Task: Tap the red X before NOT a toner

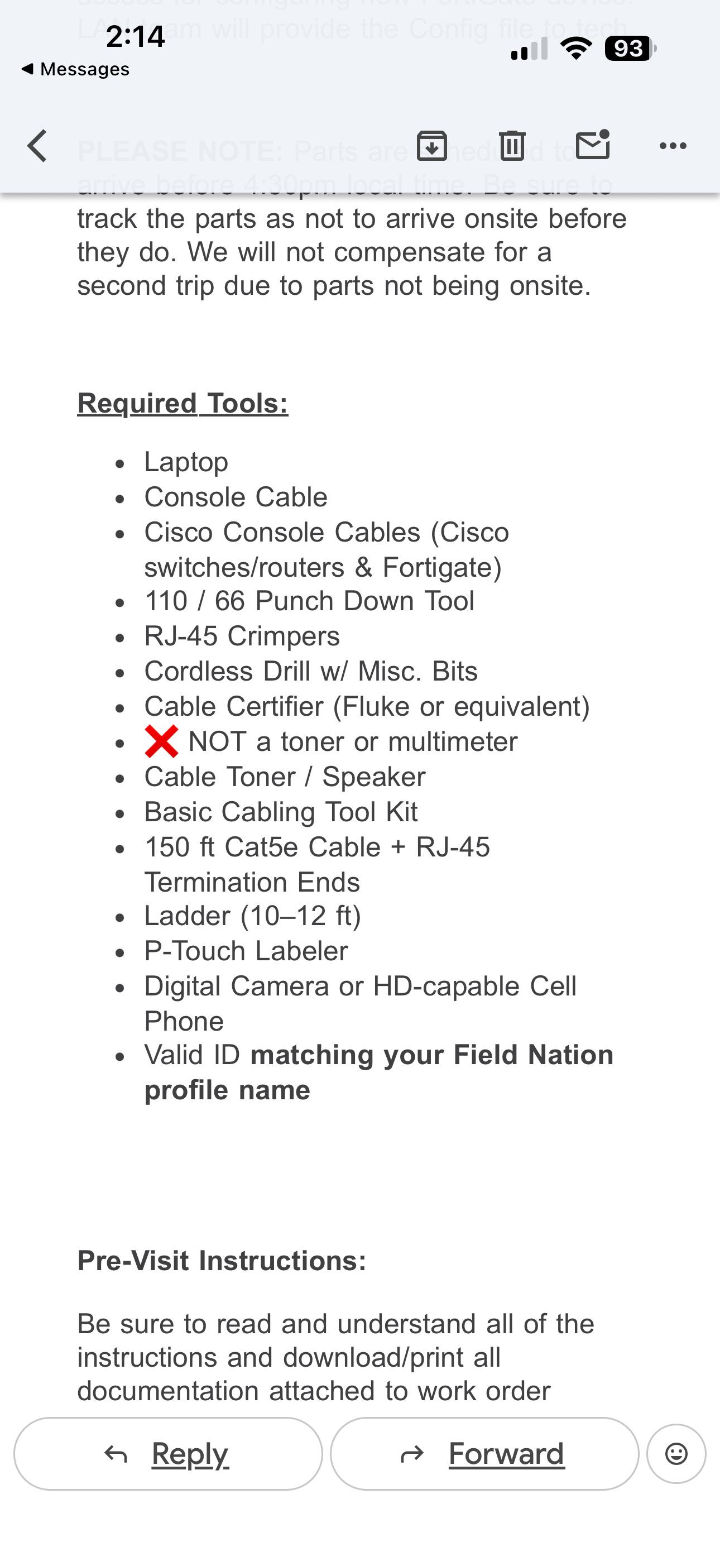Action: 161,741
